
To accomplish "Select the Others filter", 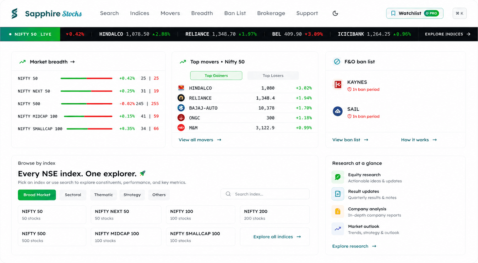I will pos(159,195).
